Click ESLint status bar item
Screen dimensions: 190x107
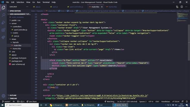click(176, 101)
